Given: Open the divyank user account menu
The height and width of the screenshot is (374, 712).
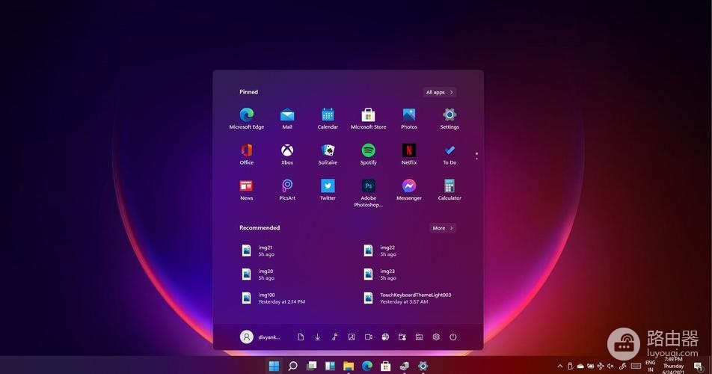Looking at the screenshot, I should click(260, 337).
